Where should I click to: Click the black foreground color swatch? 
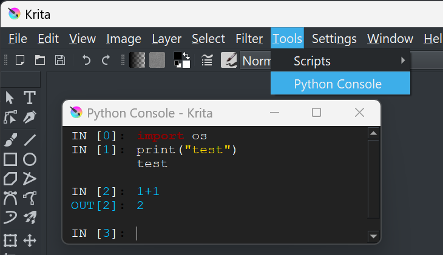click(x=178, y=56)
